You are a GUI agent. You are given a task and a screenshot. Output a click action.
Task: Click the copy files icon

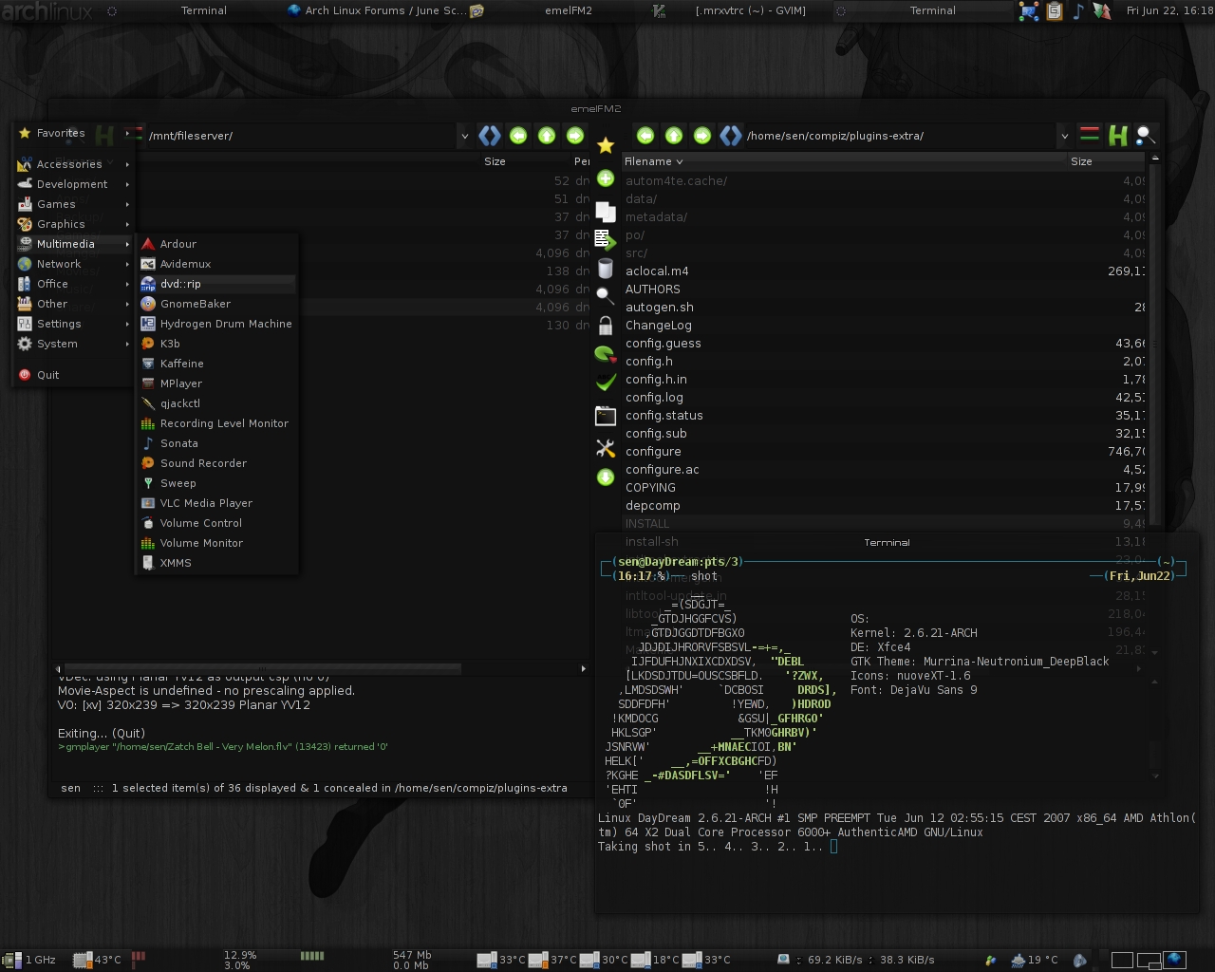[x=606, y=211]
